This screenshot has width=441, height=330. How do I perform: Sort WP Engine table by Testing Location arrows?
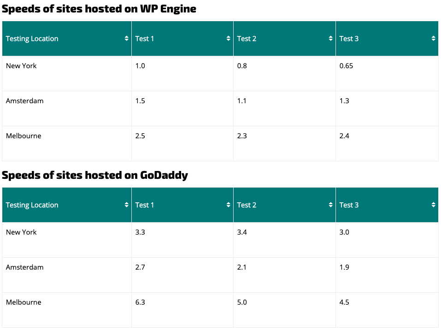point(127,39)
